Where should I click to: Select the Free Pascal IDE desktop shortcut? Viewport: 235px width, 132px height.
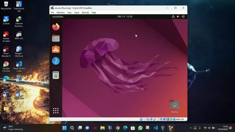pyautogui.click(x=19, y=7)
